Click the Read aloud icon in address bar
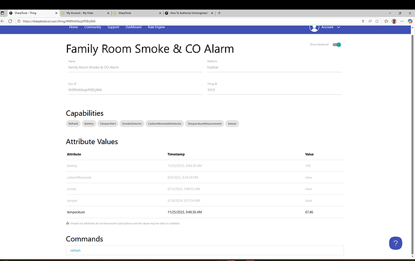Viewport: 415px width, 261px height. coord(370,21)
